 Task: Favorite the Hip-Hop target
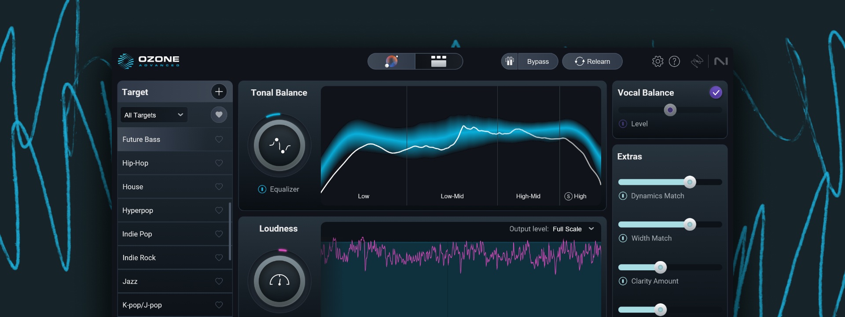[219, 163]
